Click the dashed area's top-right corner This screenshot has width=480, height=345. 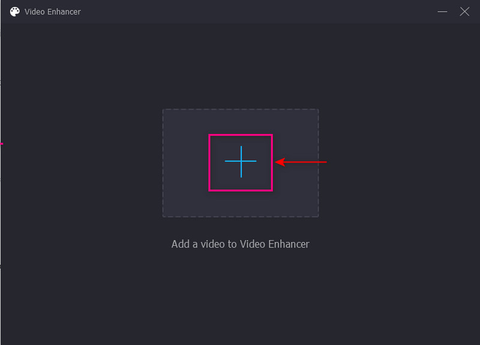point(317,110)
